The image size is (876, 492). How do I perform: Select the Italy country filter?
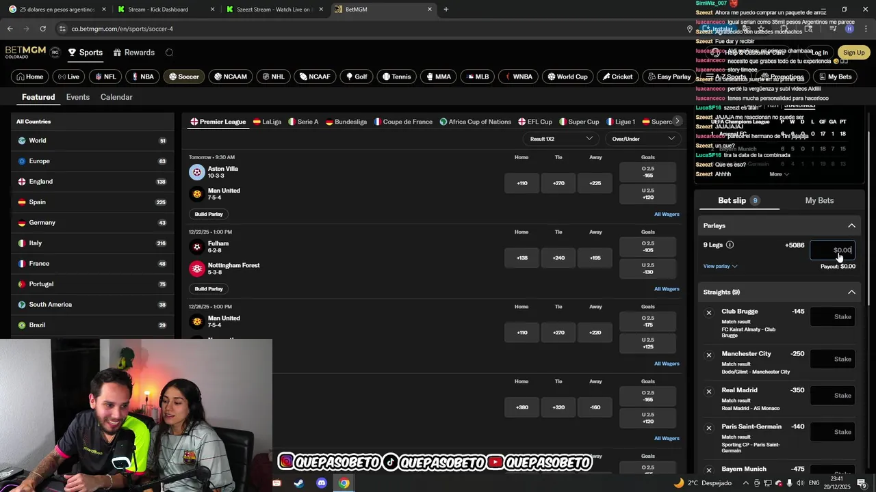click(92, 243)
